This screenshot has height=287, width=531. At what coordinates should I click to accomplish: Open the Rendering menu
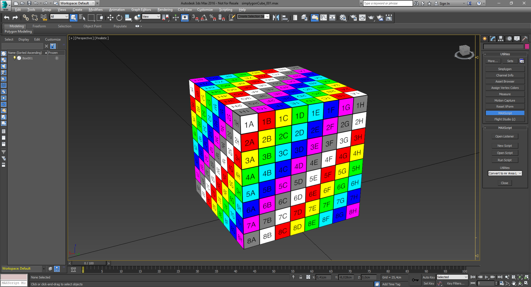[x=165, y=10]
